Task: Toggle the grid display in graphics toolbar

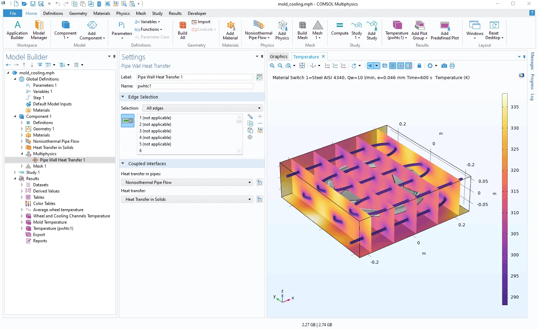Action: tap(393, 66)
